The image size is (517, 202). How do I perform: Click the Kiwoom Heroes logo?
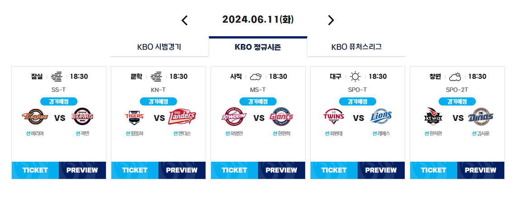coord(234,116)
